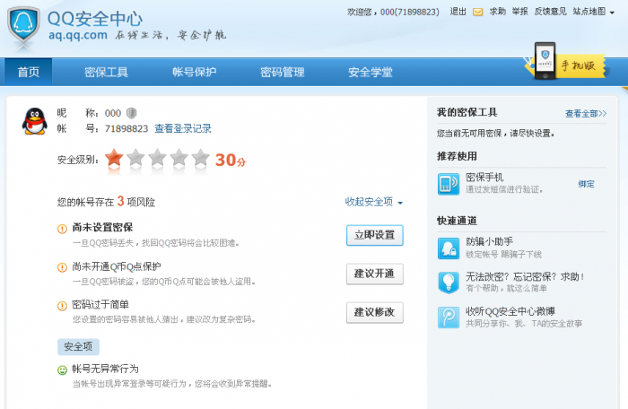Click the fifth grey security star
Screen dimensions: 628x409
click(x=201, y=158)
